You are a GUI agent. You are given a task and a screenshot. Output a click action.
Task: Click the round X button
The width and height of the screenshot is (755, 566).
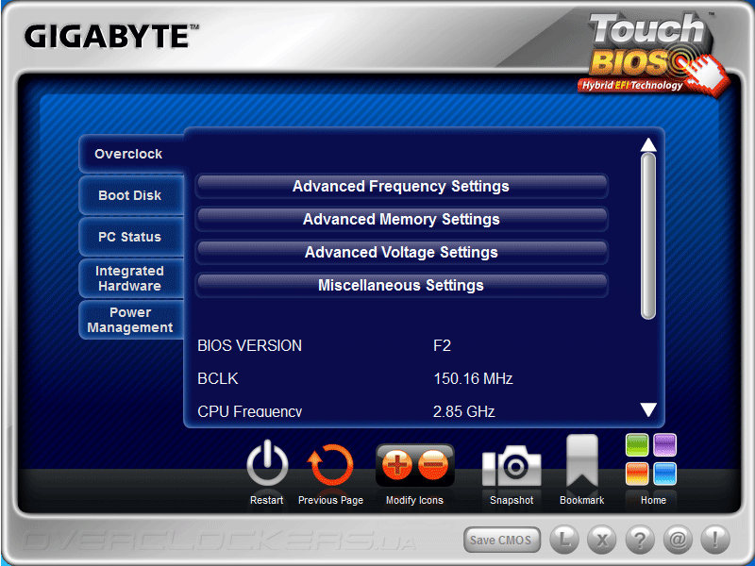click(x=602, y=539)
